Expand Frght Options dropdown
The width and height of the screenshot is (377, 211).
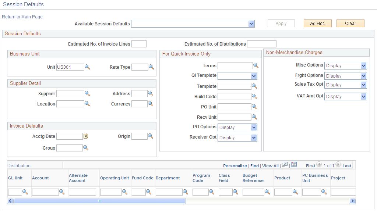point(363,76)
